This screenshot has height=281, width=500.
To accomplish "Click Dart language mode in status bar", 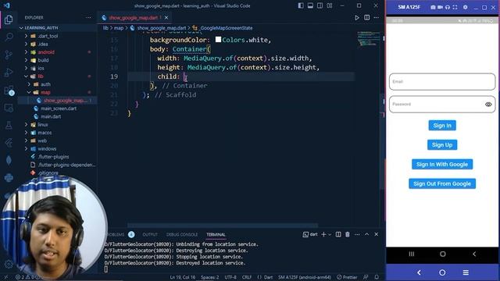I will pos(269,277).
